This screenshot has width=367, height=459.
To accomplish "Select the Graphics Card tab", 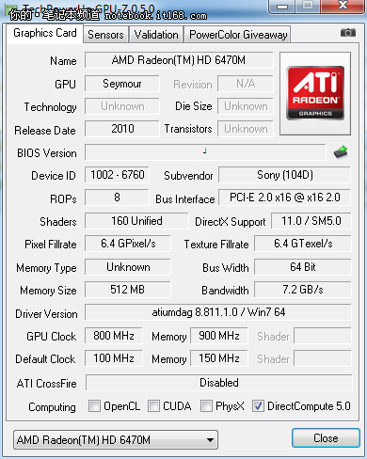I will tap(45, 33).
